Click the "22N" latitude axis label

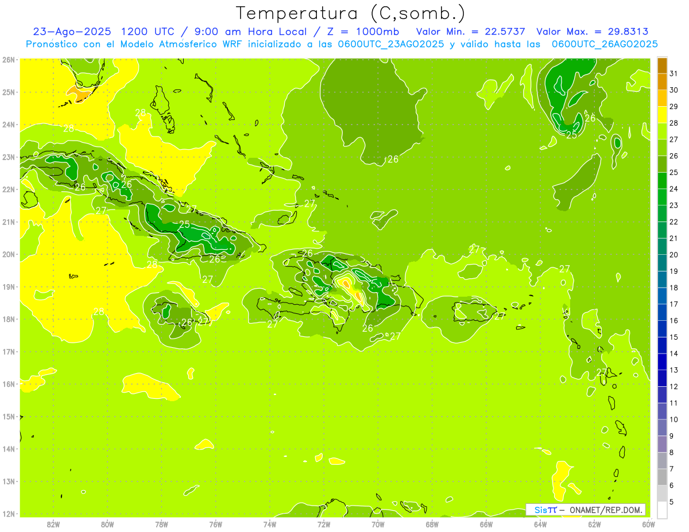[x=9, y=189]
